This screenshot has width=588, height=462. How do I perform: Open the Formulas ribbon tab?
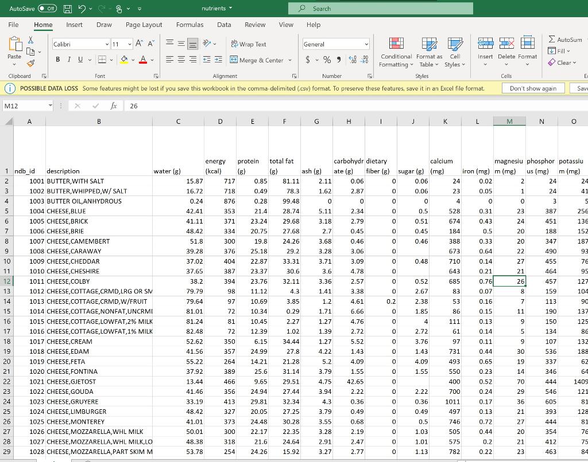(189, 25)
